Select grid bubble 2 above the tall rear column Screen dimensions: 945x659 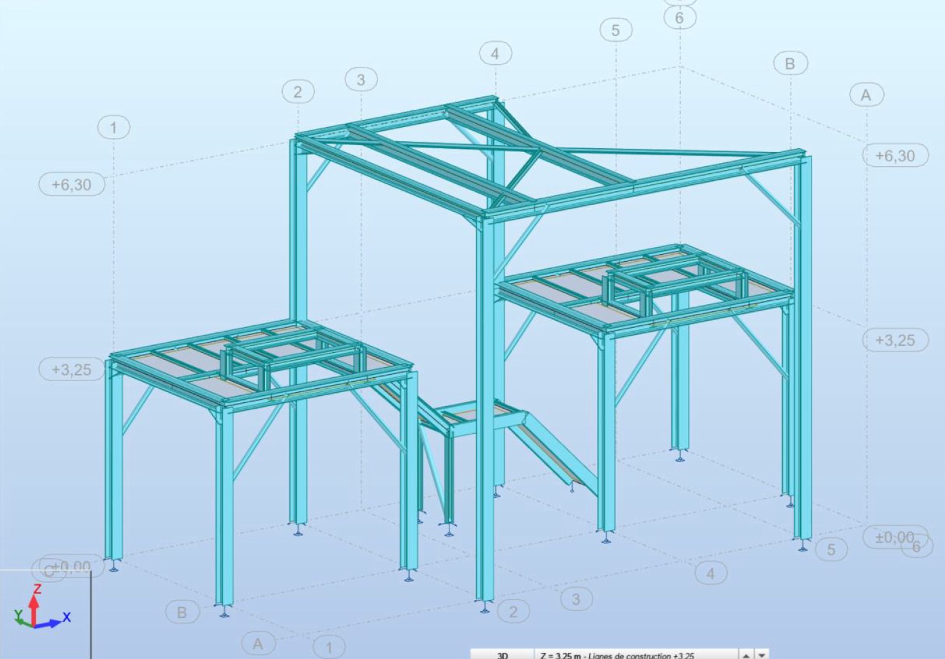click(297, 92)
